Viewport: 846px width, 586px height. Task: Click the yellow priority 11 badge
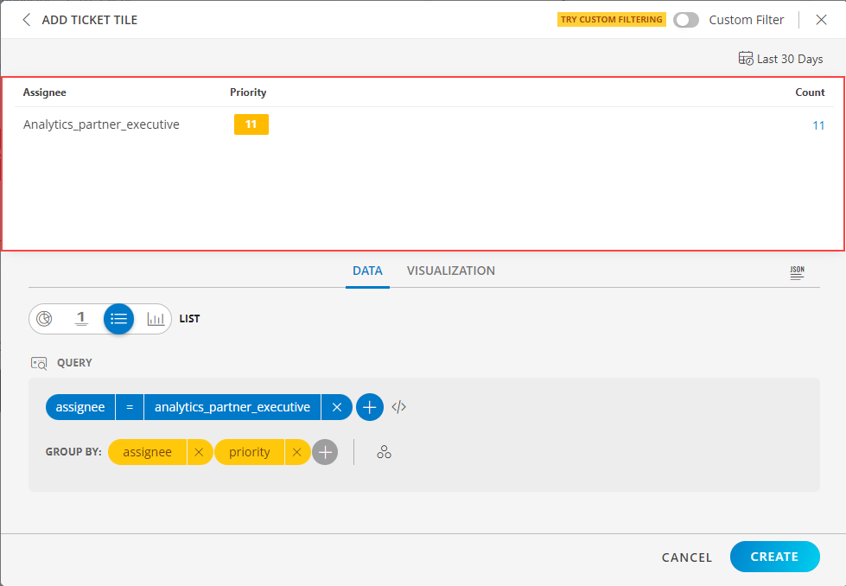pyautogui.click(x=251, y=124)
